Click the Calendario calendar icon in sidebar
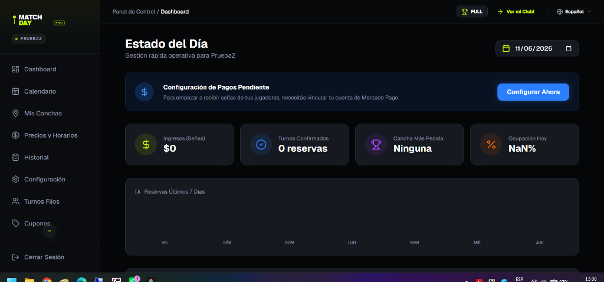Image resolution: width=604 pixels, height=282 pixels. point(15,91)
